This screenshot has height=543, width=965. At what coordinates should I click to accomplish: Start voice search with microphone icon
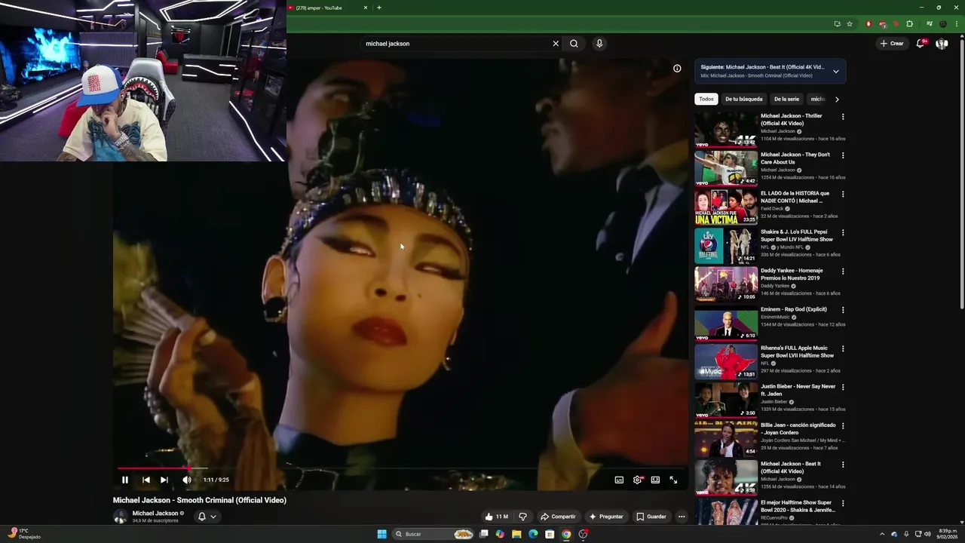pyautogui.click(x=599, y=44)
